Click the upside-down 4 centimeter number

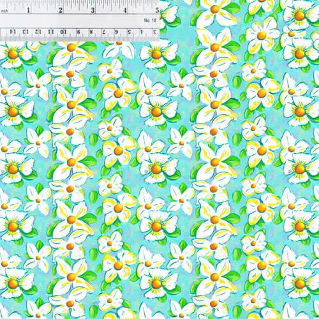[142, 32]
